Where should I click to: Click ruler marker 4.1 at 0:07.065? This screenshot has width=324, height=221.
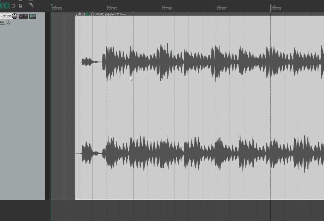pos(221,7)
